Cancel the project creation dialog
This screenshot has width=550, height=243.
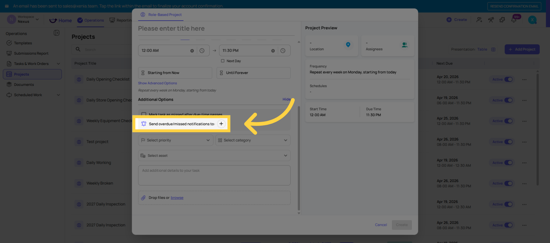381,225
